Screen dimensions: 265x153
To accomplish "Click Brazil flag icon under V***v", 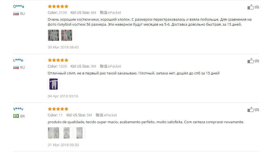I will click(x=16, y=116).
